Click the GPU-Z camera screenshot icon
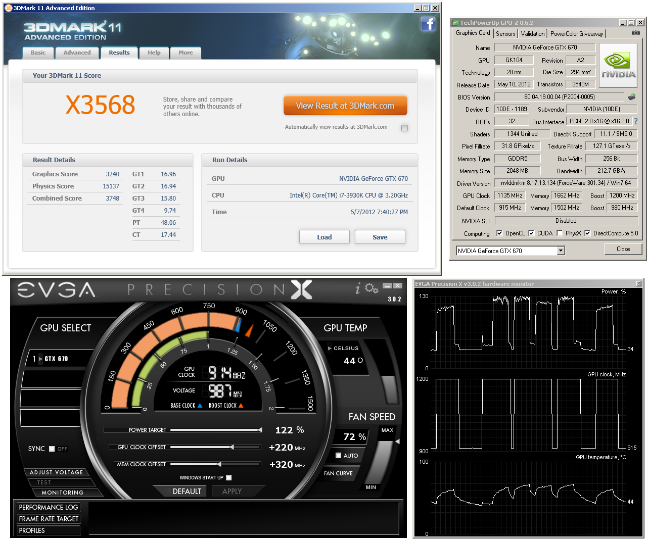Image resolution: width=648 pixels, height=541 pixels. click(x=636, y=33)
